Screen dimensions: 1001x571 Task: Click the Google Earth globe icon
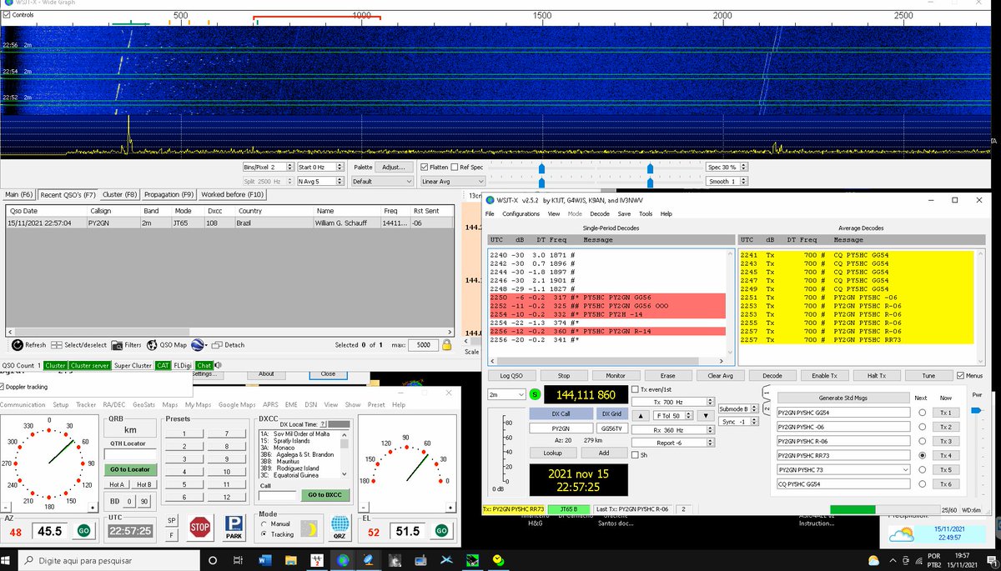point(197,345)
